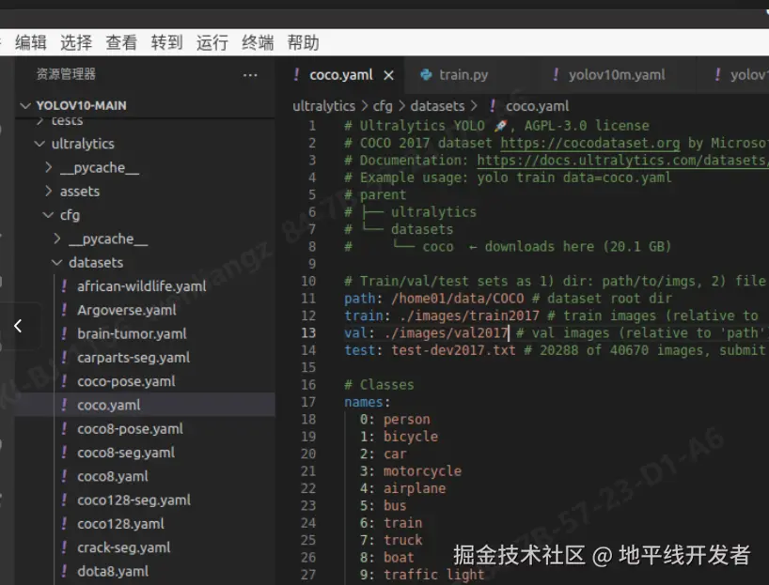Click '# Classes' comment on line 16
This screenshot has height=585, width=769.
pos(379,385)
